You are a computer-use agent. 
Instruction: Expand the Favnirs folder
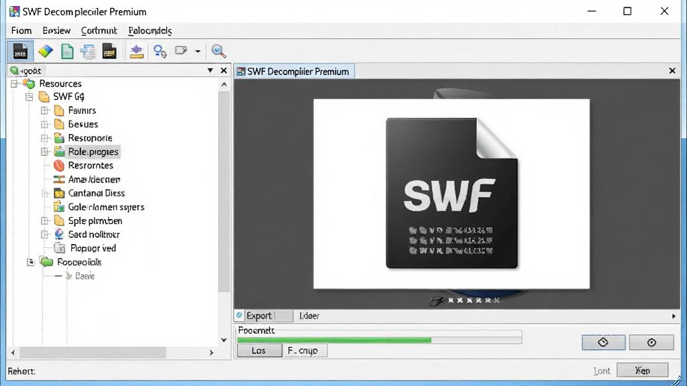44,111
